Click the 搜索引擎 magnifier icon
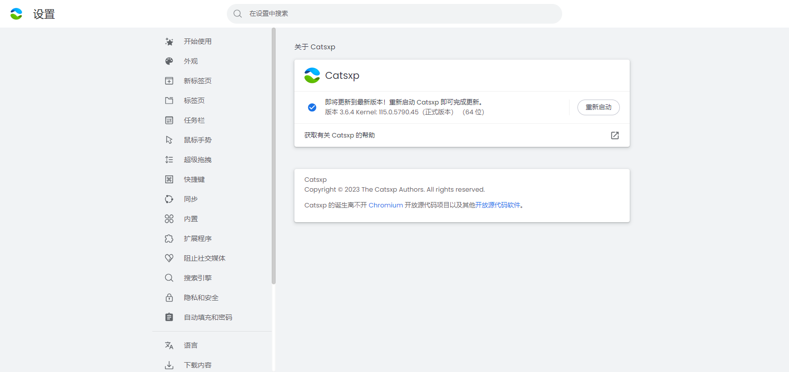 point(169,278)
